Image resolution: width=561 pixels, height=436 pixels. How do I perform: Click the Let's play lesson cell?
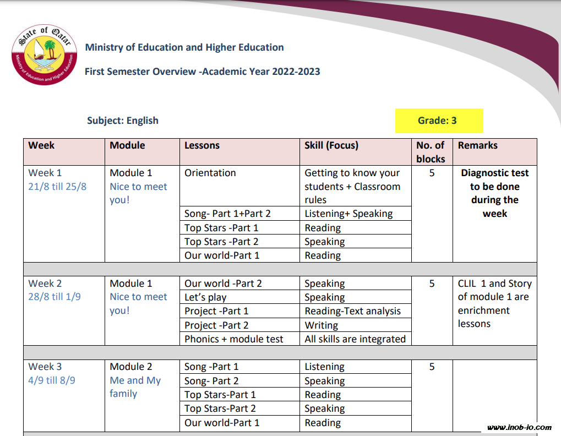205,297
